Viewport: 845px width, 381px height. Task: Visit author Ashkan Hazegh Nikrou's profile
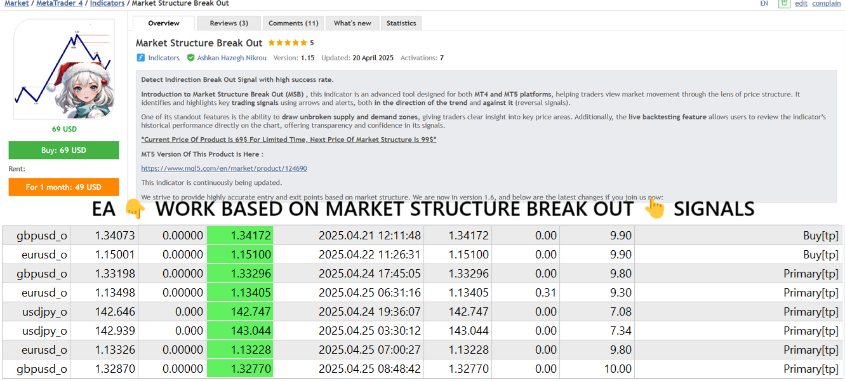(232, 58)
